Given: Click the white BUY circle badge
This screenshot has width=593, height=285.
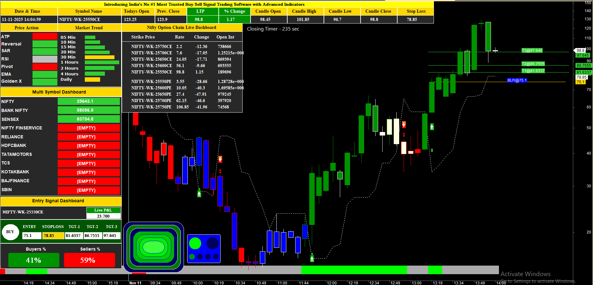Looking at the screenshot, I should [10, 232].
